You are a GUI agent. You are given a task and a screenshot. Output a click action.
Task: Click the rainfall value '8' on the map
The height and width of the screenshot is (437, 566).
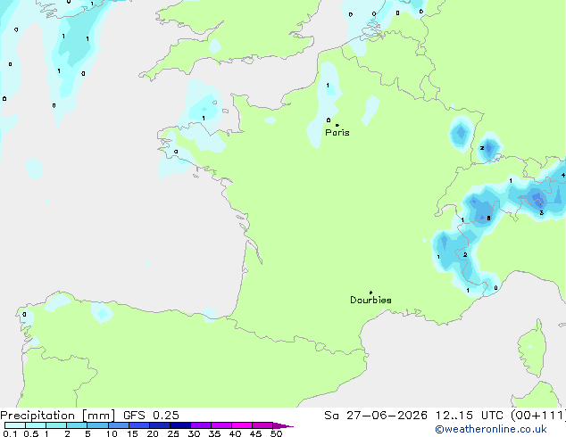pyautogui.click(x=488, y=218)
